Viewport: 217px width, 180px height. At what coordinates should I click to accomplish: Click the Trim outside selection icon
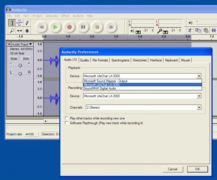click(214, 30)
